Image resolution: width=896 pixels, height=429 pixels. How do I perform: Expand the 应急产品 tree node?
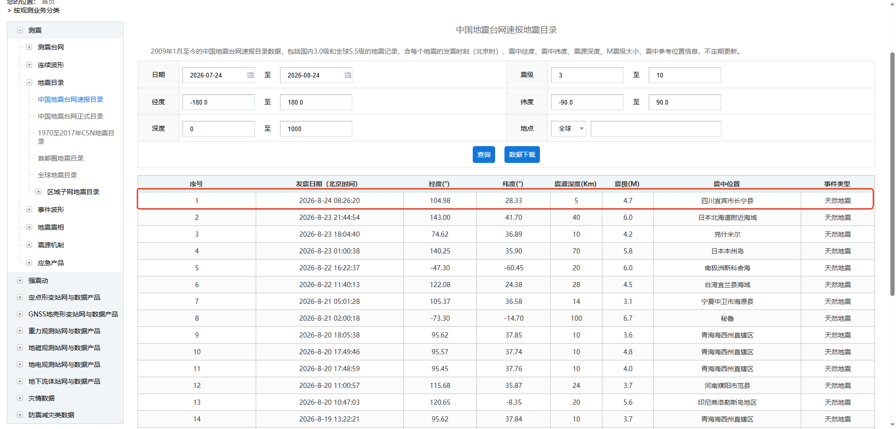[x=29, y=263]
